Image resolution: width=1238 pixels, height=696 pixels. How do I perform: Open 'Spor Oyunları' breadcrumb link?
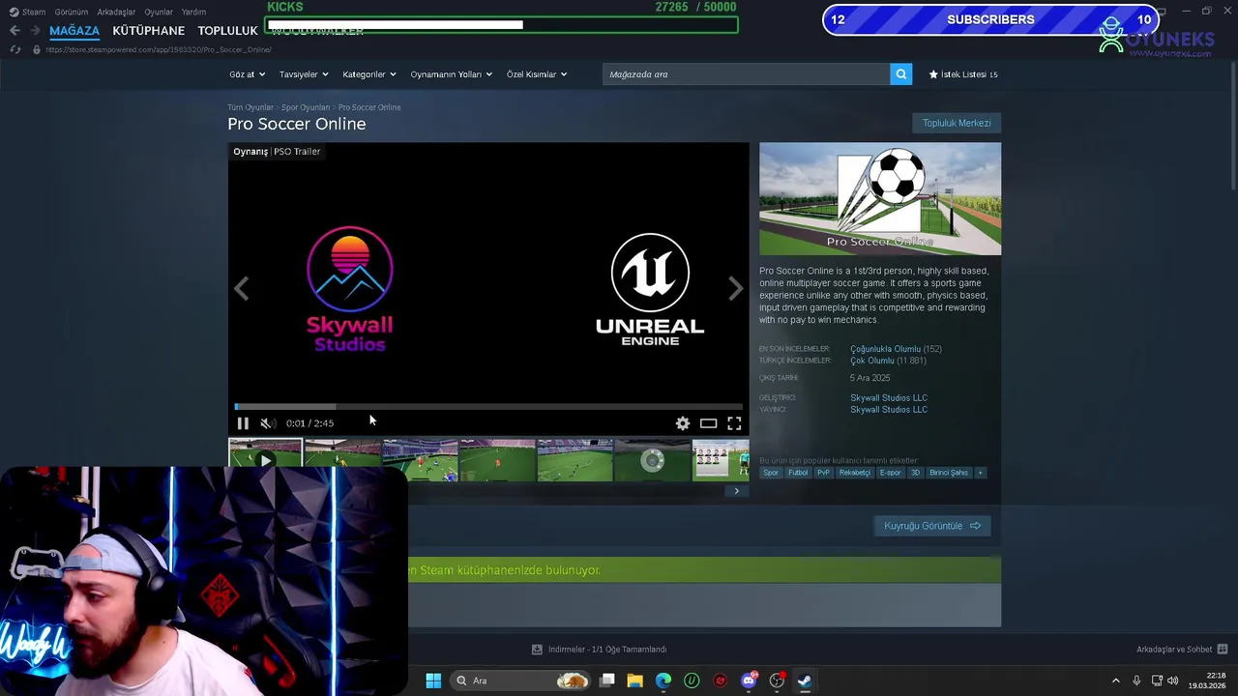pyautogui.click(x=306, y=107)
